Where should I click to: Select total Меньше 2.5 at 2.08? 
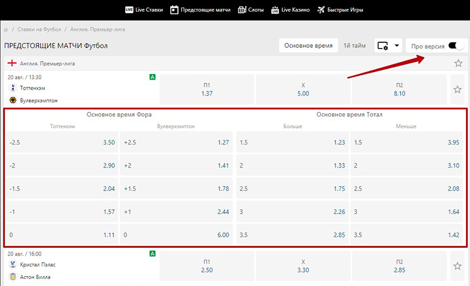click(407, 189)
